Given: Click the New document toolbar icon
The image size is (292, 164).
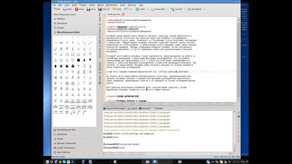Looking at the screenshot, I should click(57, 9).
